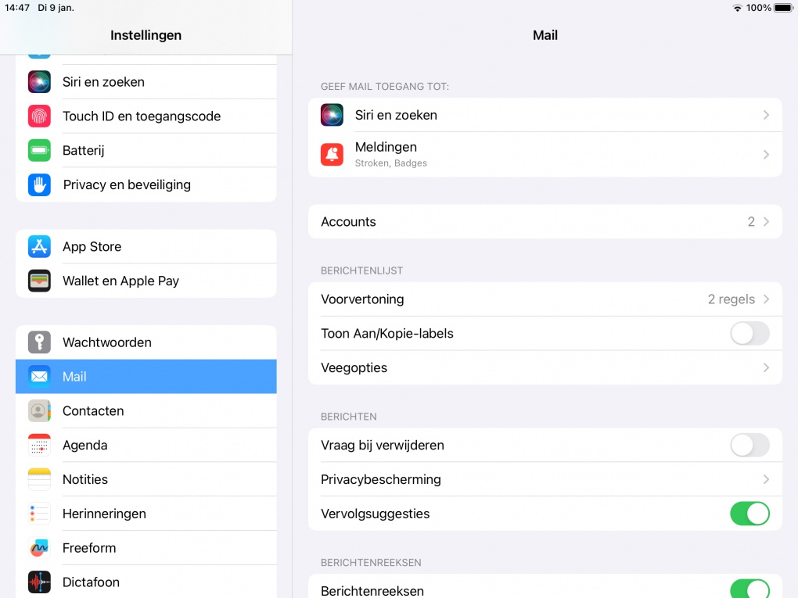Select Privacy en beveiliging
Screen dimensions: 798x598
tap(146, 184)
